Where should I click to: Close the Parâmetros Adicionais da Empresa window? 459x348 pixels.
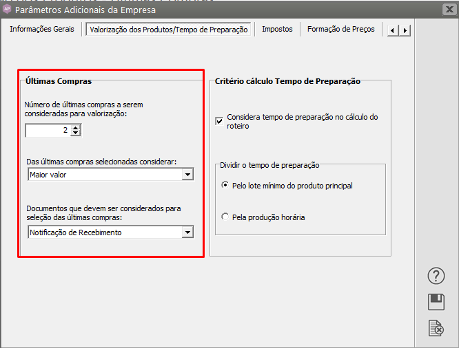(446, 10)
